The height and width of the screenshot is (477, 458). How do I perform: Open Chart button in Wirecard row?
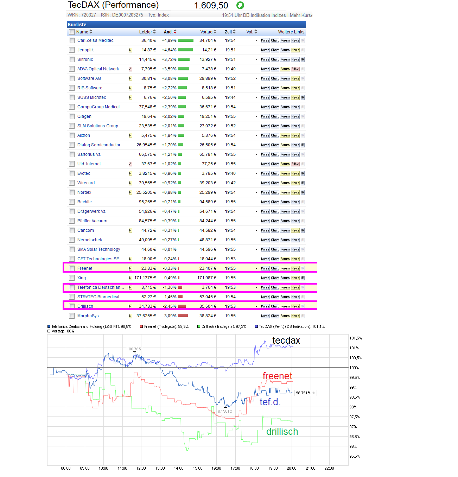275,183
